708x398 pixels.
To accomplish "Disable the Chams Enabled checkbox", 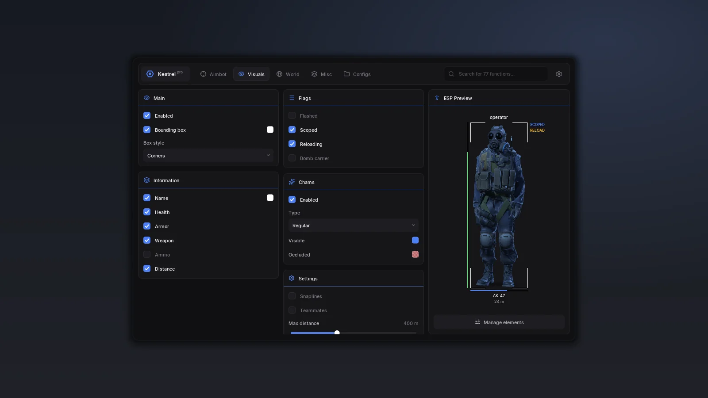I will click(x=292, y=199).
